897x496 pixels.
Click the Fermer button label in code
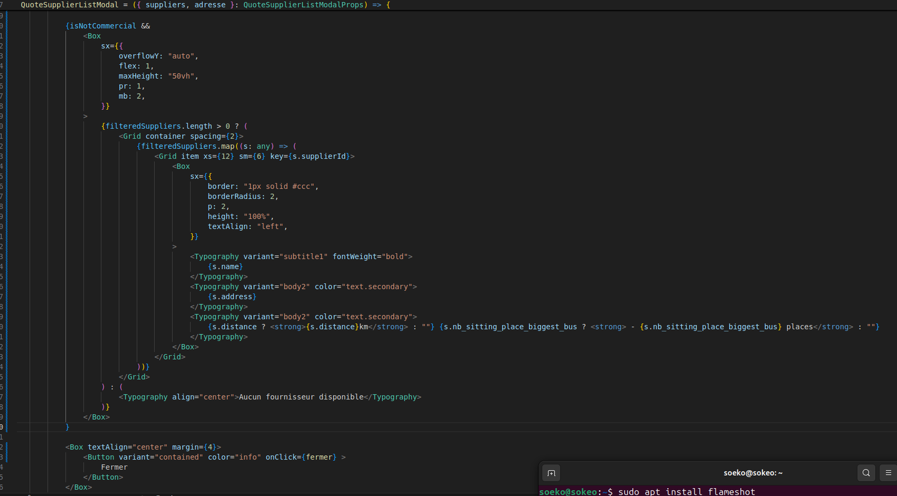click(114, 467)
